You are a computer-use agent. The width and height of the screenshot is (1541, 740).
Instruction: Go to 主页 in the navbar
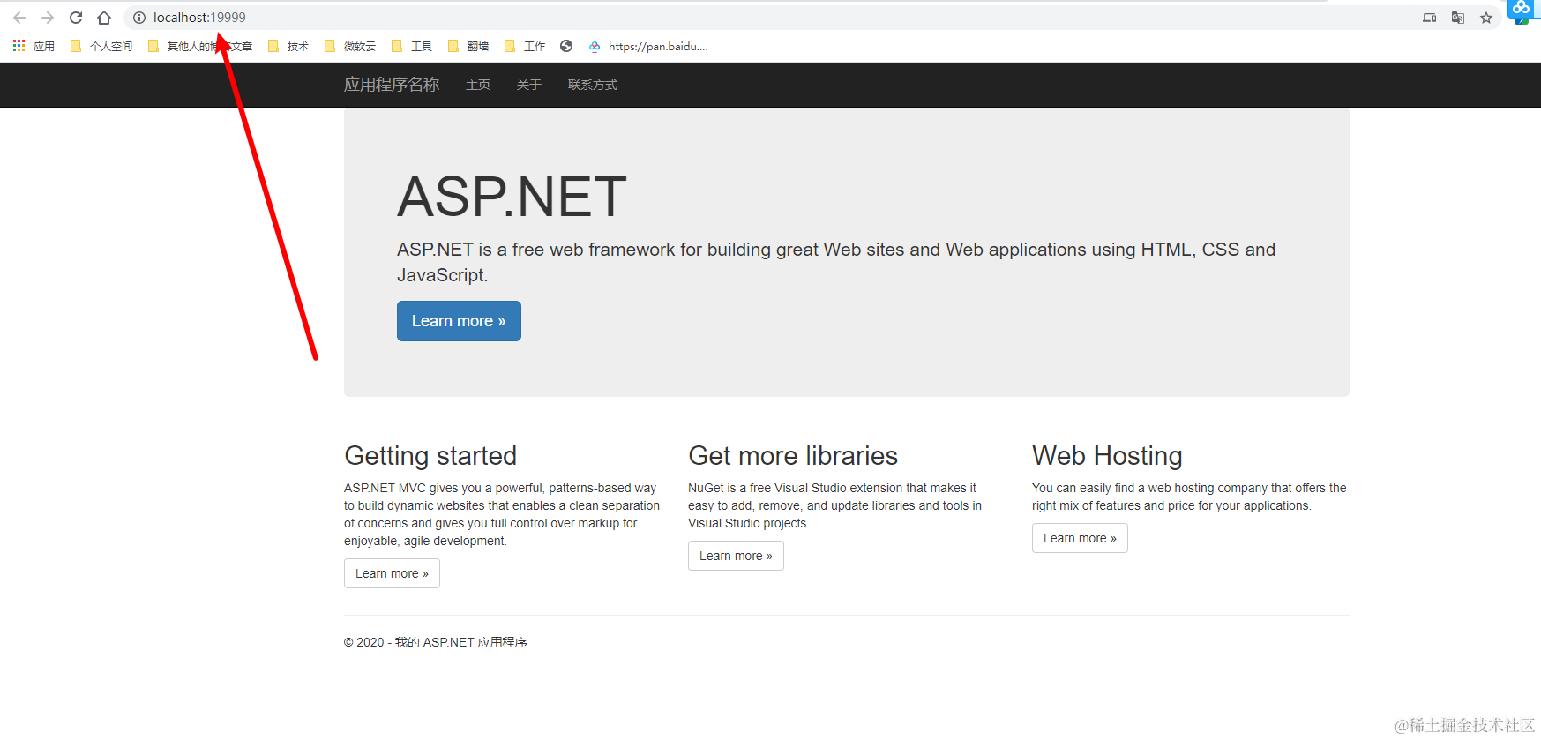478,85
